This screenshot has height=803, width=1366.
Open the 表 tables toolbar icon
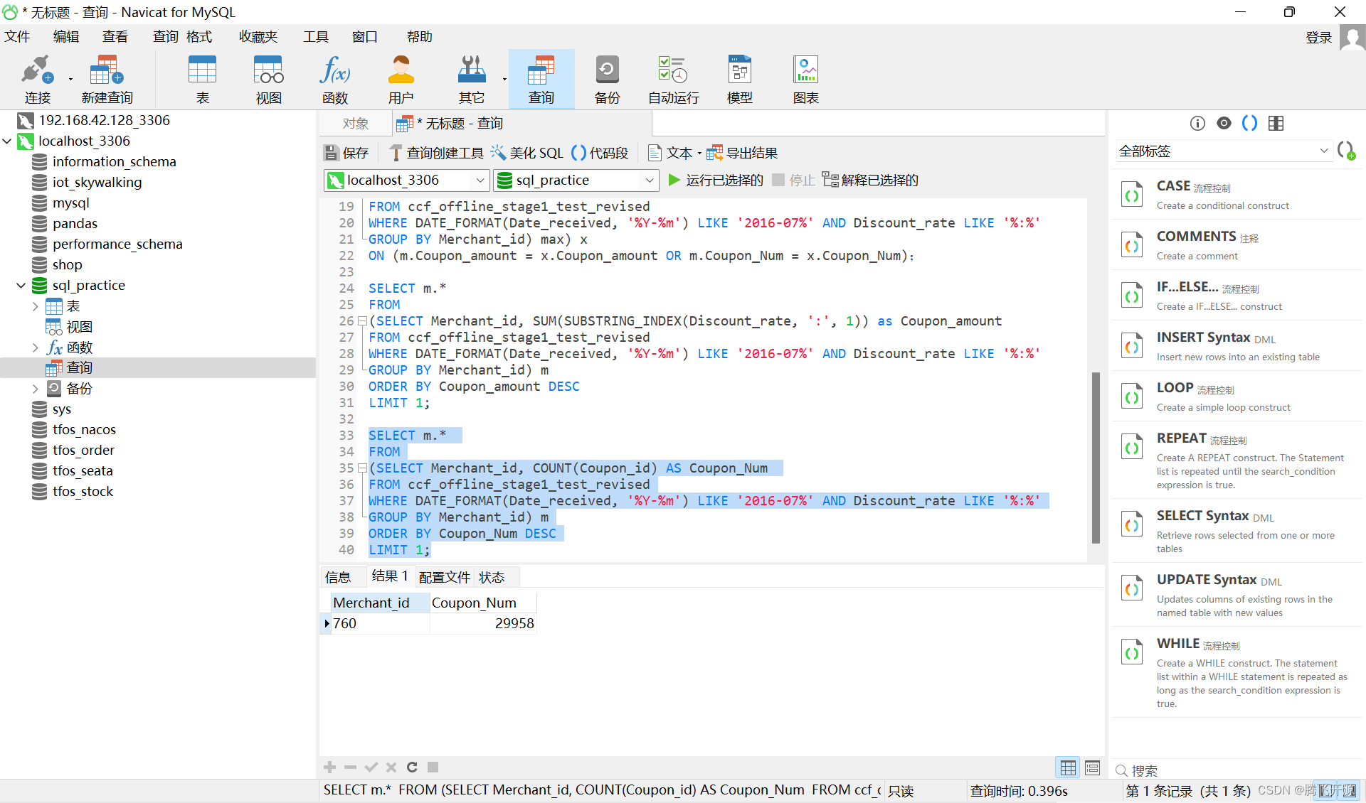[x=202, y=79]
